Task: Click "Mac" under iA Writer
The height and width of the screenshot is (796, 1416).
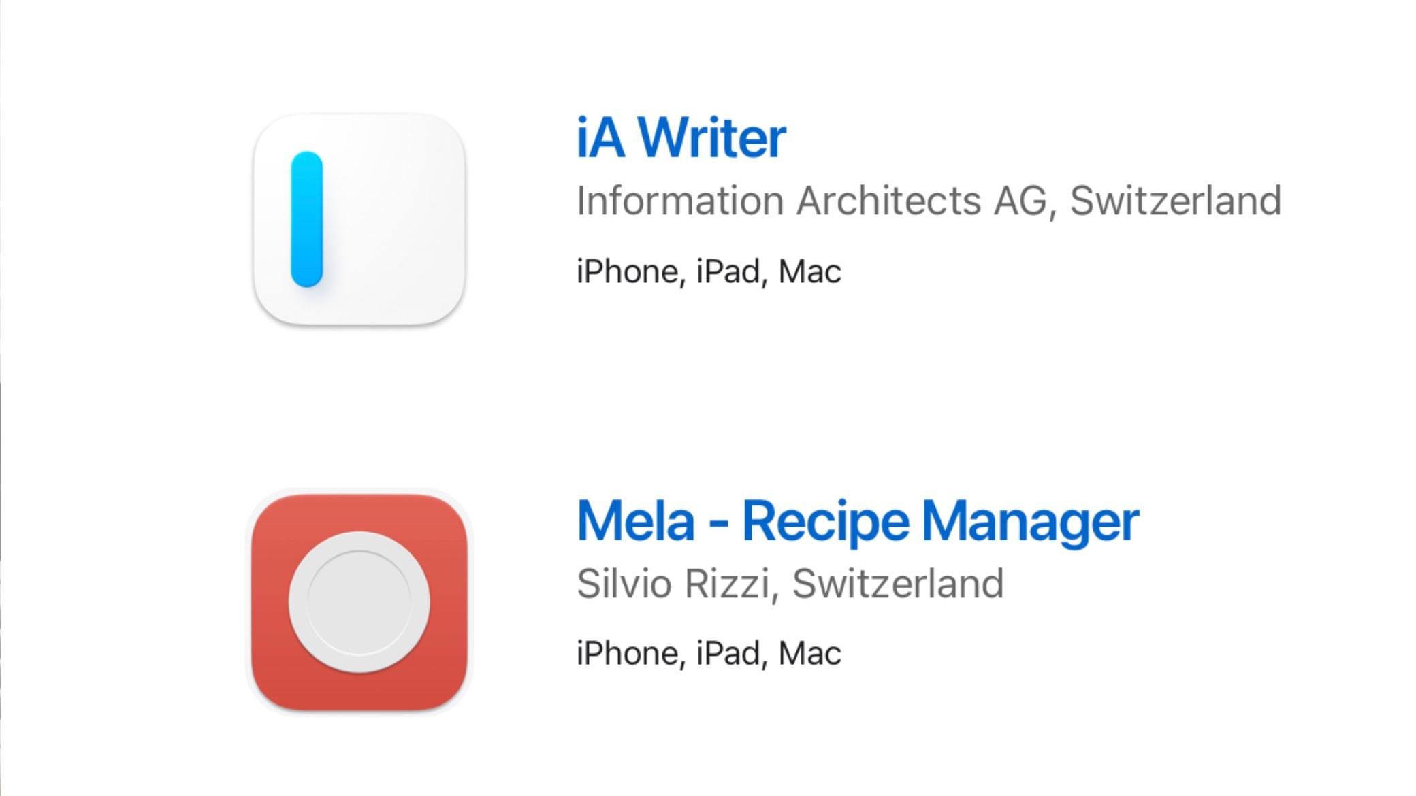Action: tap(809, 271)
